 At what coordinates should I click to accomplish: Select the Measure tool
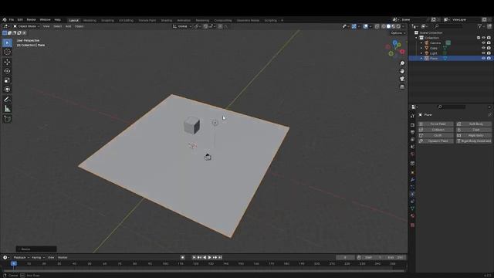point(7,109)
